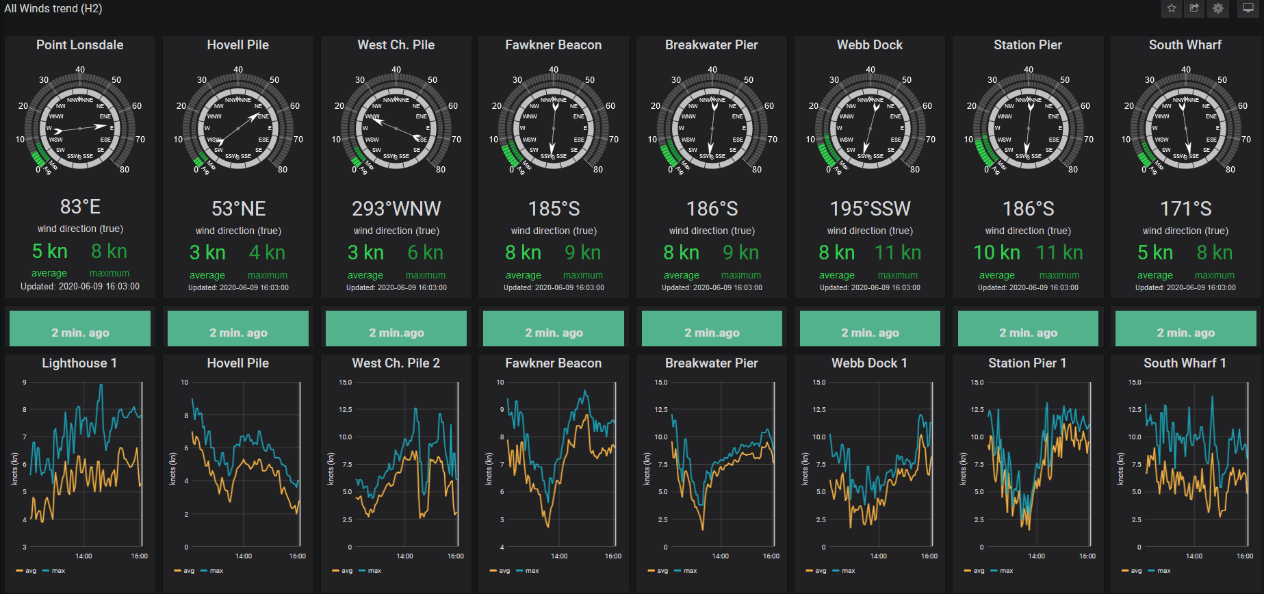The image size is (1264, 594).
Task: Open West Ch. Pile gauge panel menu
Action: tap(396, 44)
